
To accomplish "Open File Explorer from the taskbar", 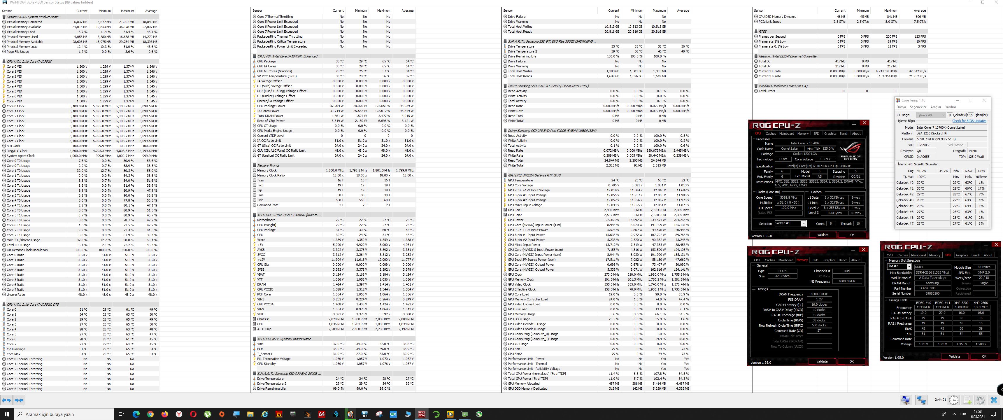I will coord(250,414).
